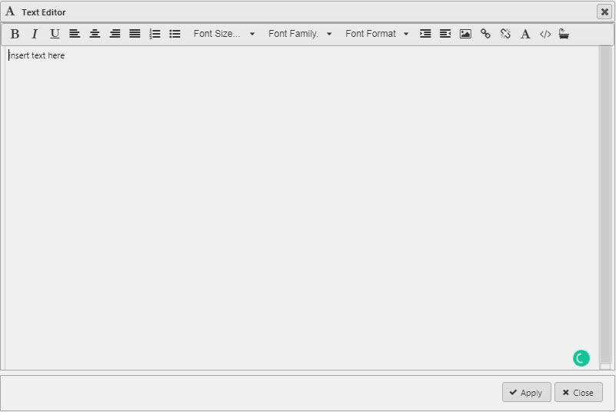Switch to HTML source code view
This screenshot has height=412, width=616.
tap(545, 34)
